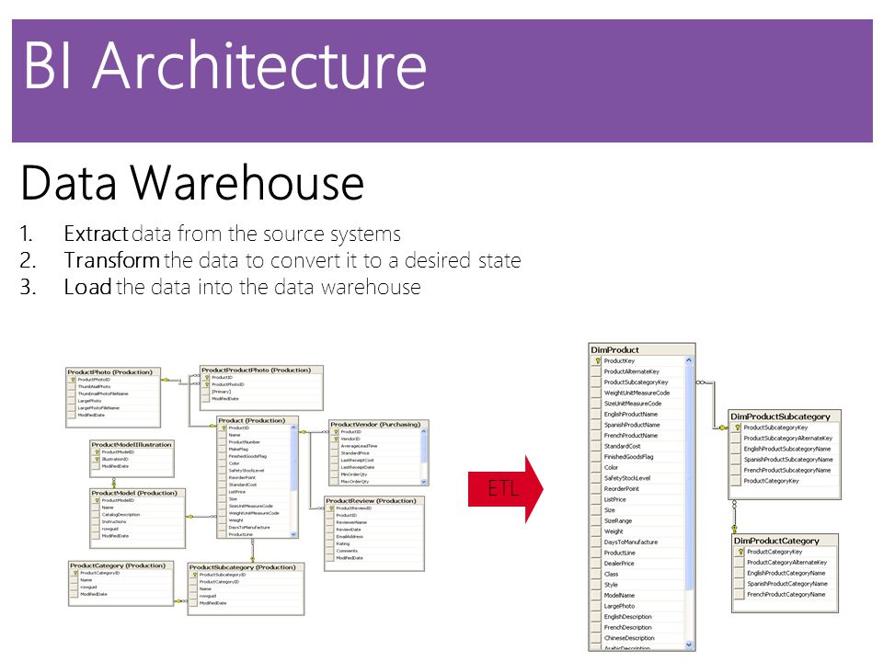Click the scroll-down arrow in DimProduct table
This screenshot has width=883, height=662.
tap(689, 645)
